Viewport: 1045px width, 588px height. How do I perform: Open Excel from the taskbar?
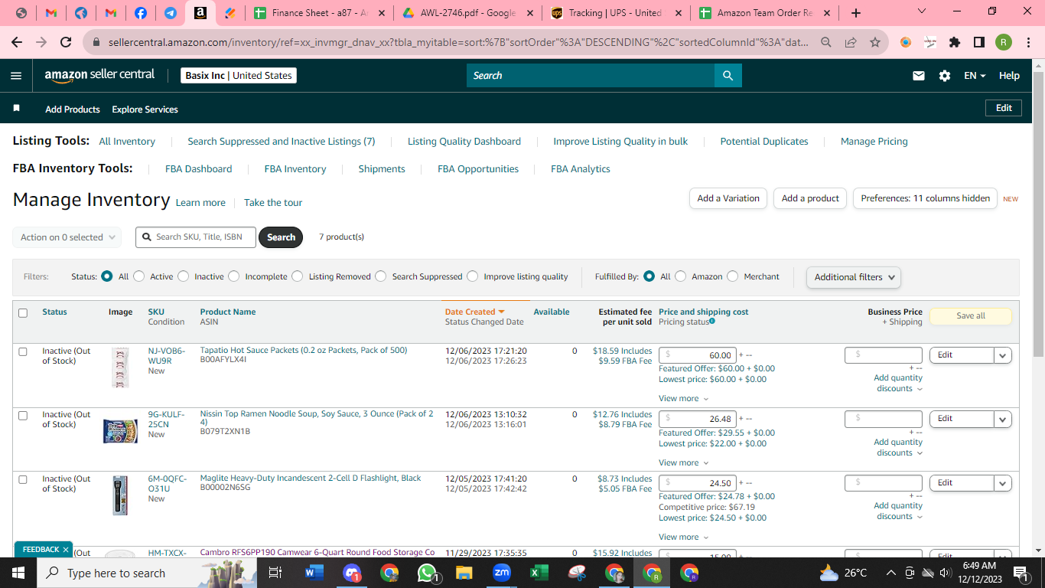click(539, 573)
